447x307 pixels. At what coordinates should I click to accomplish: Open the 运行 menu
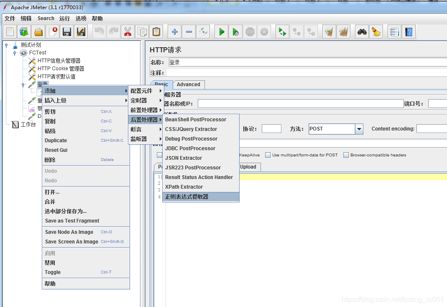[x=64, y=18]
